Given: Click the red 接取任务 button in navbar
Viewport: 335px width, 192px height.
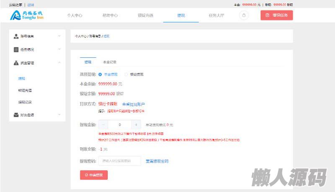Looking at the screenshot, I should coord(276,15).
